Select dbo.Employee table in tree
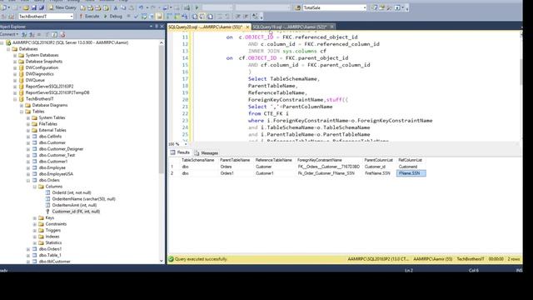This screenshot has width=533, height=300. coord(52,167)
